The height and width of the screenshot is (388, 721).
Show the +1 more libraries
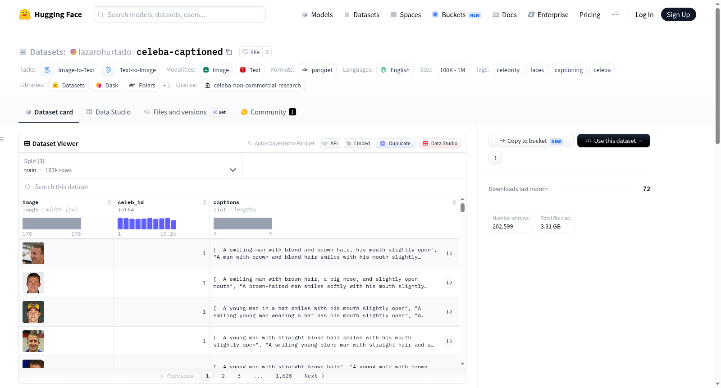(167, 85)
